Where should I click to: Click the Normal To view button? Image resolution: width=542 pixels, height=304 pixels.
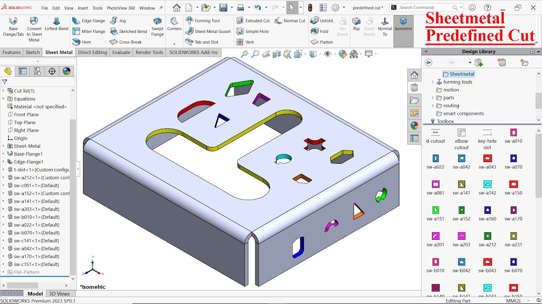[384, 27]
